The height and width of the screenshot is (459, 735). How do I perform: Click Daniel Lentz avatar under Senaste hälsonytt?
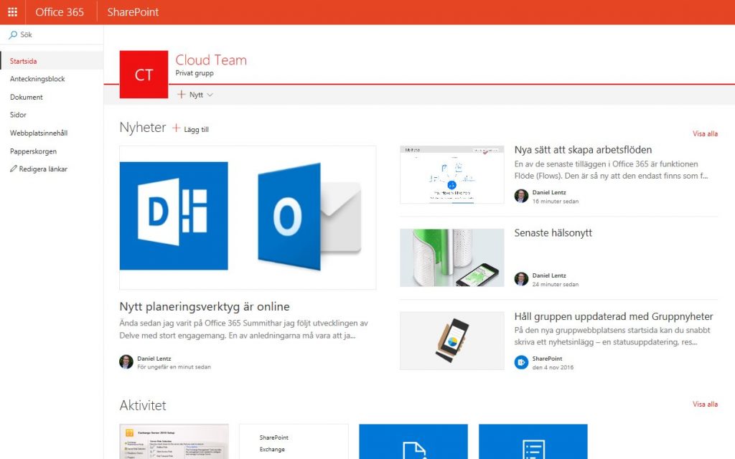point(521,279)
